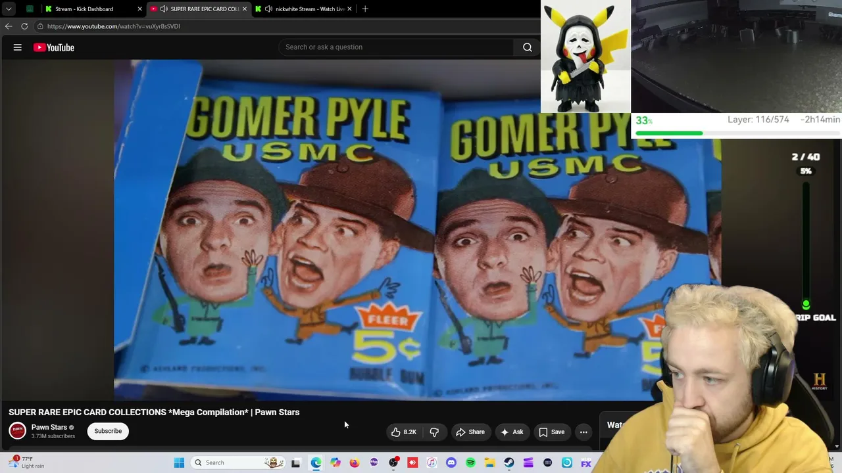
Task: Open the Windows Start menu
Action: pyautogui.click(x=179, y=462)
